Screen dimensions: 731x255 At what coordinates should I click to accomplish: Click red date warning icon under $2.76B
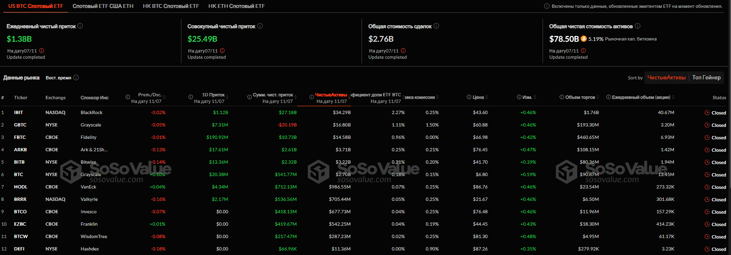click(403, 51)
